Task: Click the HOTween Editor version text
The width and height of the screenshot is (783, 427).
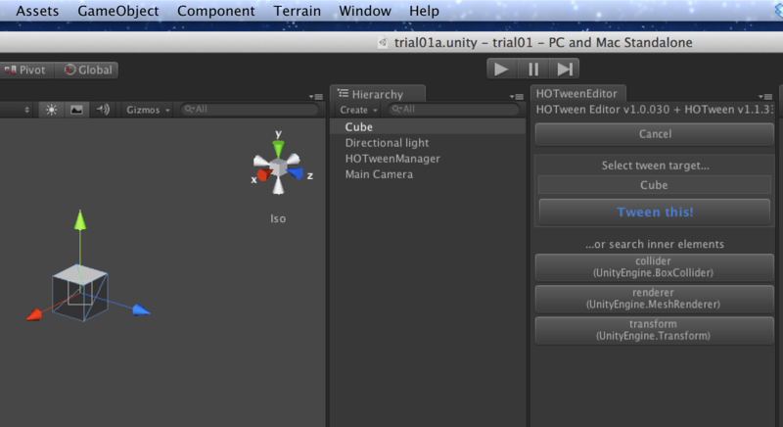Action: pyautogui.click(x=655, y=110)
